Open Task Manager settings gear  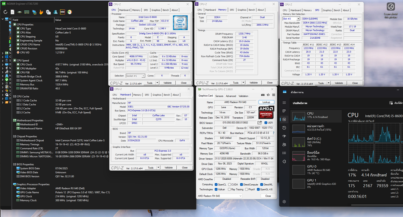(x=284, y=202)
